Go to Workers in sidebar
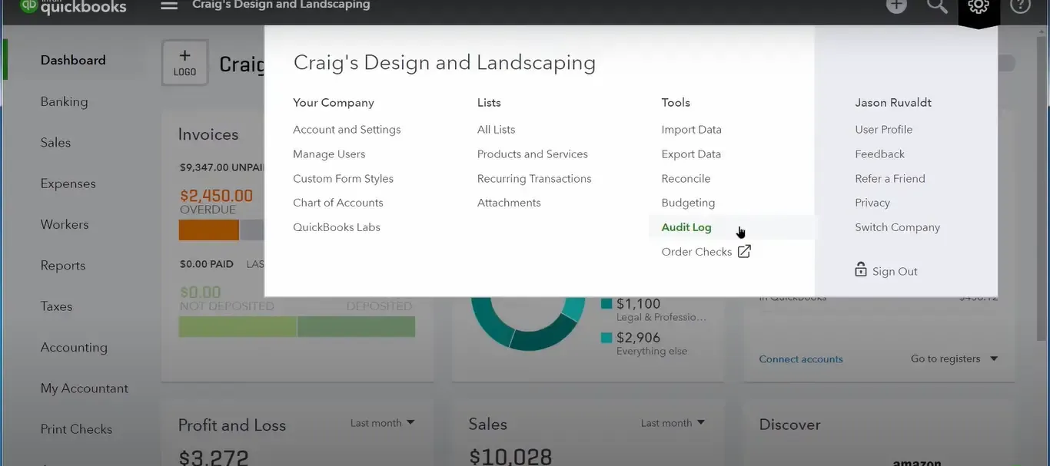The image size is (1050, 466). [65, 224]
